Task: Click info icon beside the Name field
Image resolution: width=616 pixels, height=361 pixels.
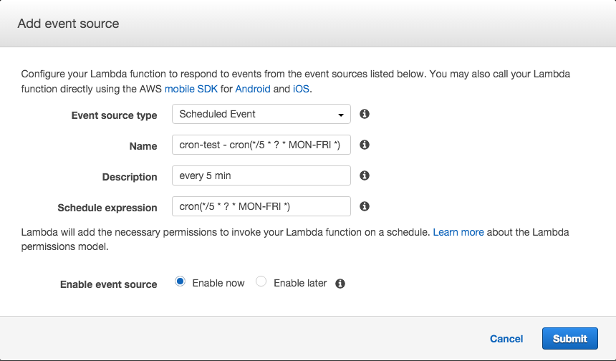Action: pyautogui.click(x=365, y=145)
